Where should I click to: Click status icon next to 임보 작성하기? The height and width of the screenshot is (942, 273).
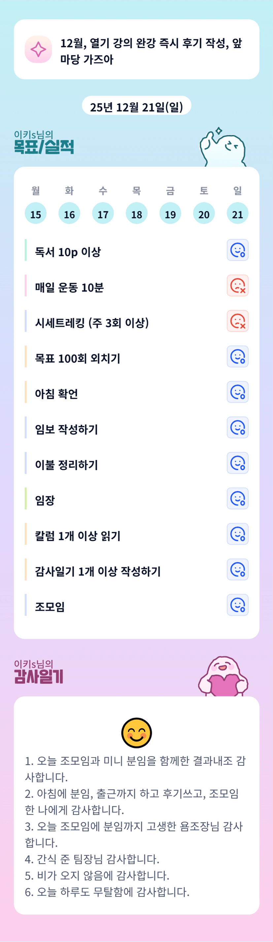point(238,428)
